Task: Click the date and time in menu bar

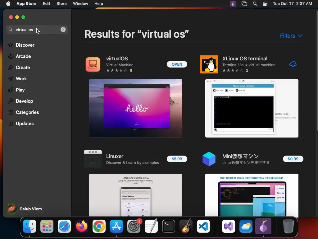Action: [293, 4]
